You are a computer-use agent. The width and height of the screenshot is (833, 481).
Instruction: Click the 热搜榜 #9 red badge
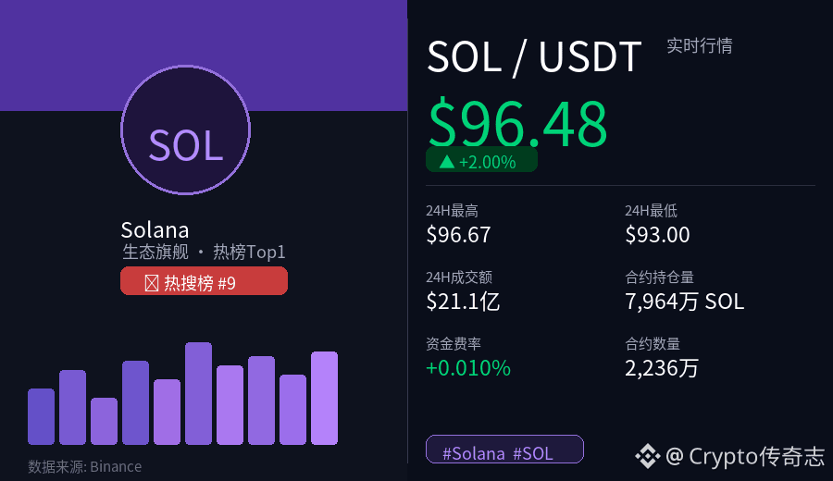[204, 281]
